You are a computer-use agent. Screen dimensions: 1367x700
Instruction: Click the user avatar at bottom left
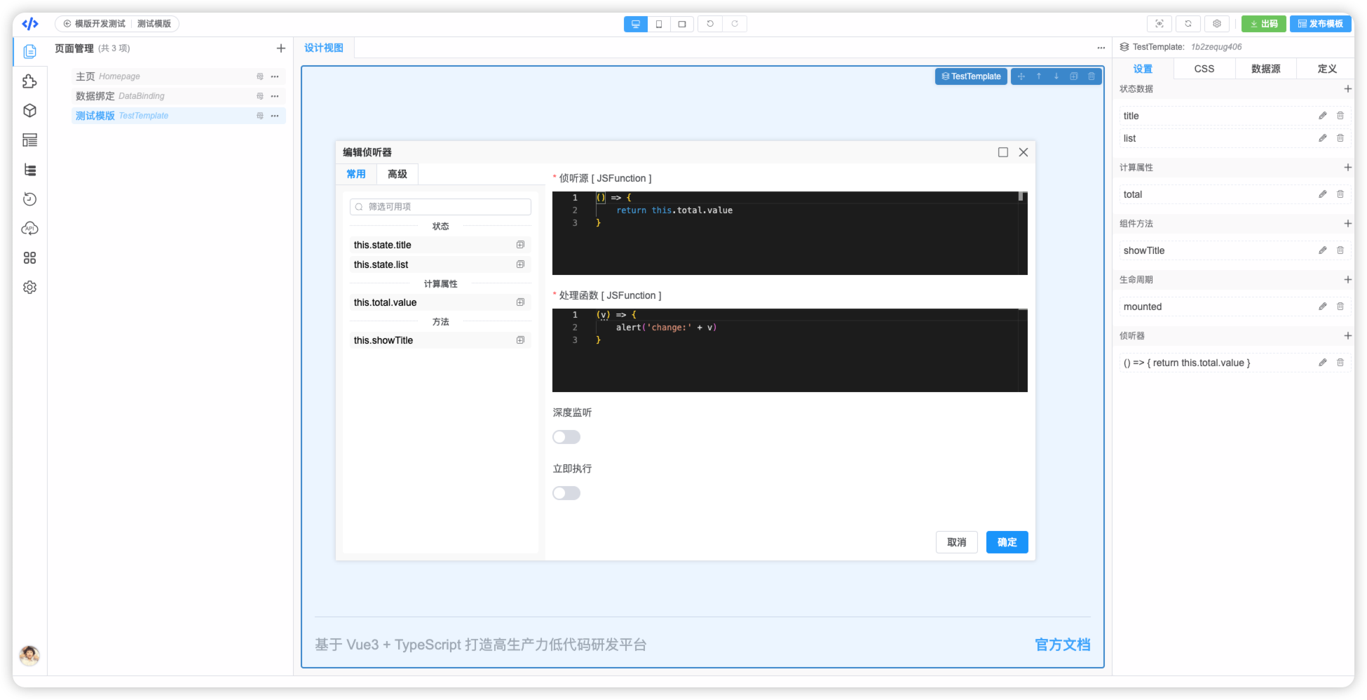(29, 656)
